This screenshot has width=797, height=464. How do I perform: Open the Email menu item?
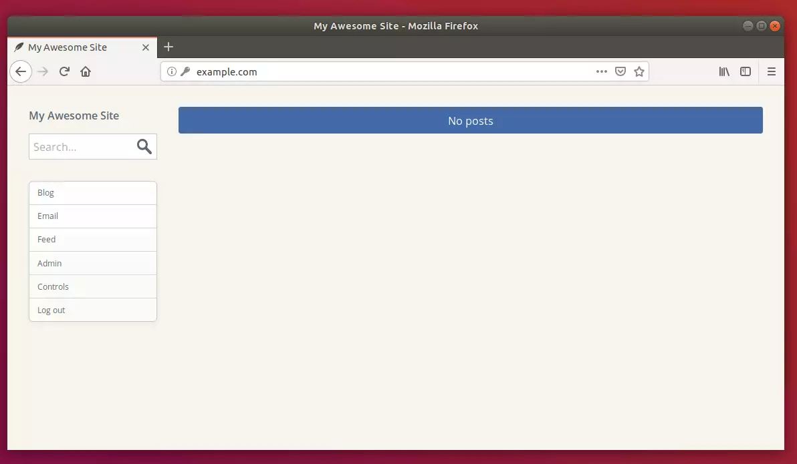[x=93, y=216]
